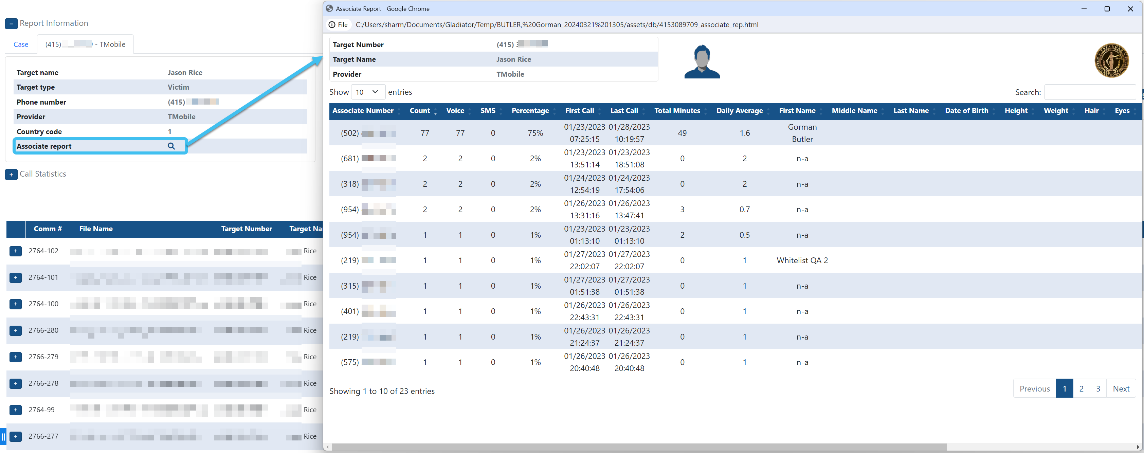
Task: Expand the Call Statistics section
Action: click(11, 175)
